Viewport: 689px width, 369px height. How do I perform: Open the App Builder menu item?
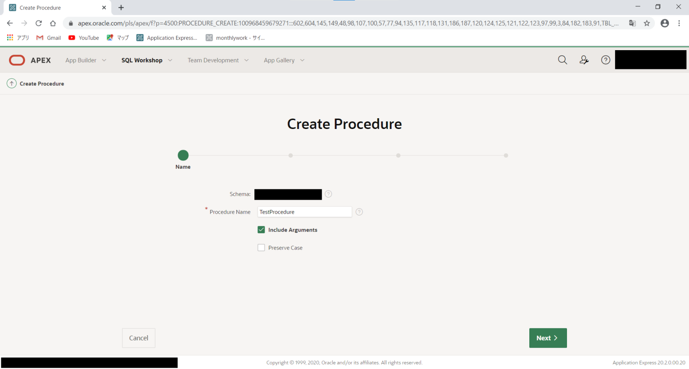tap(81, 60)
